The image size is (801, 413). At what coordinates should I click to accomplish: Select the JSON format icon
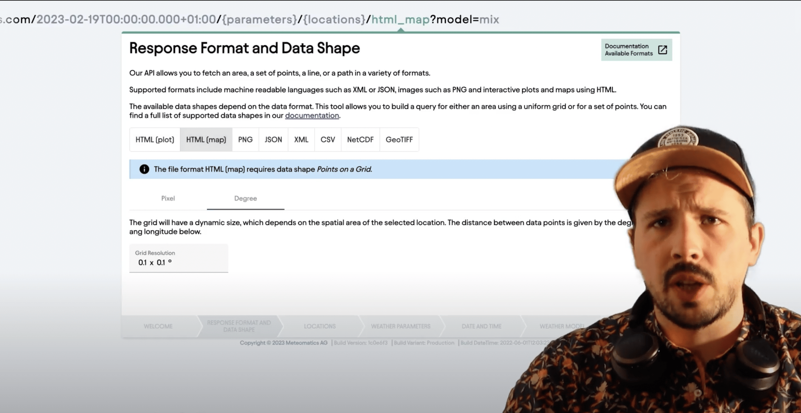[x=273, y=140]
